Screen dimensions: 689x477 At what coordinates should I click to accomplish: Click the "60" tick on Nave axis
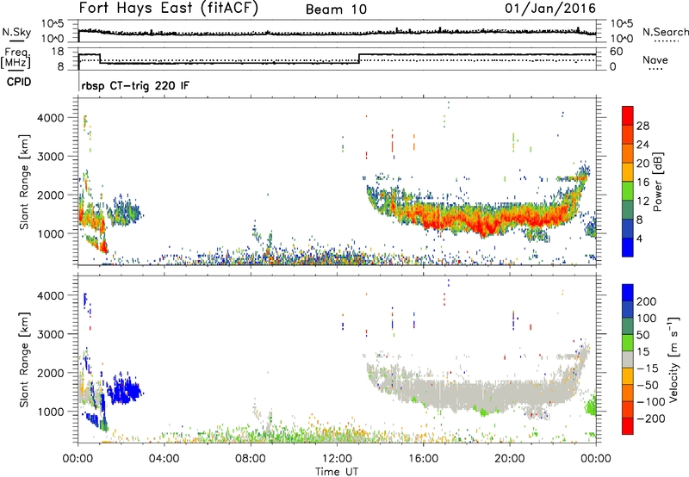pos(617,52)
